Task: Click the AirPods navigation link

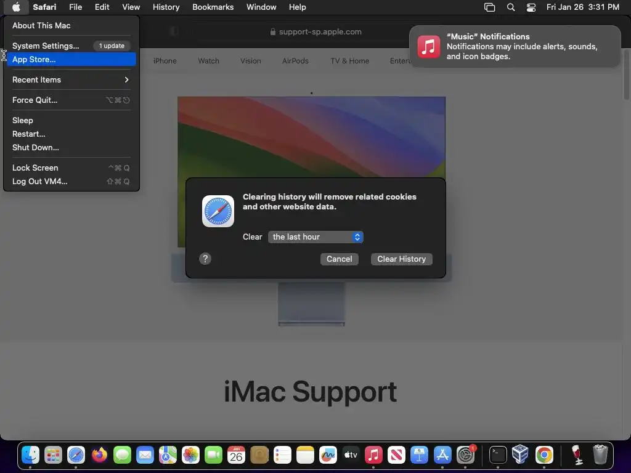Action: (x=295, y=61)
